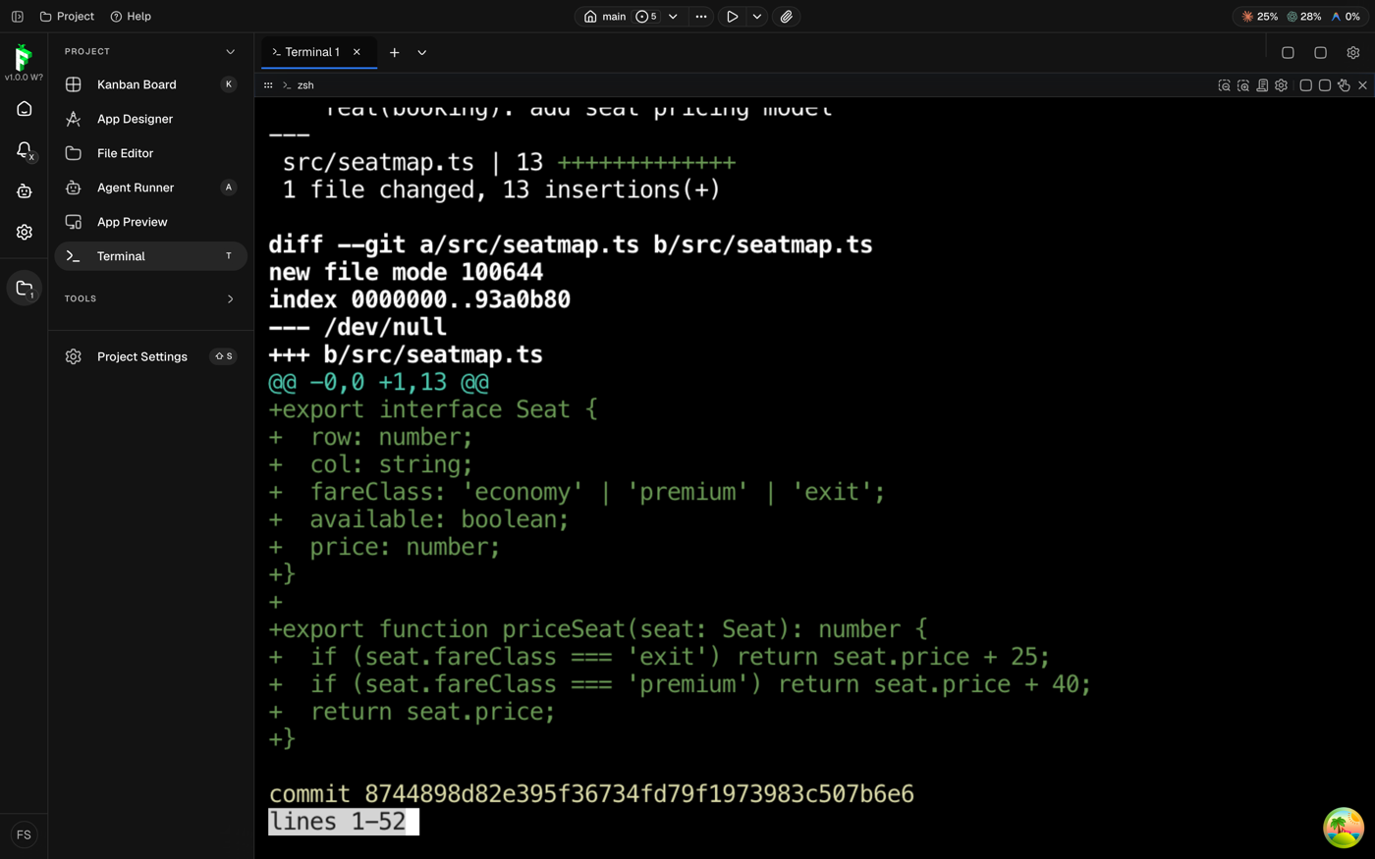Expand the run options dropdown arrow

click(x=756, y=17)
